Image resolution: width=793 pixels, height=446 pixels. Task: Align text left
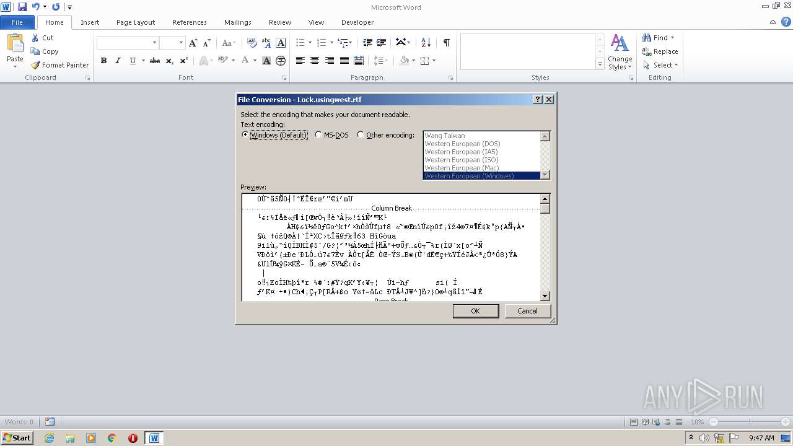300,61
